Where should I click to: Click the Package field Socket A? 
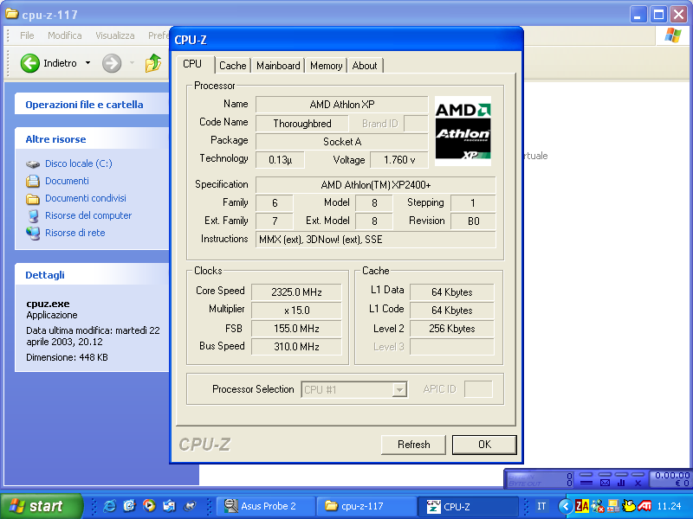pos(341,142)
